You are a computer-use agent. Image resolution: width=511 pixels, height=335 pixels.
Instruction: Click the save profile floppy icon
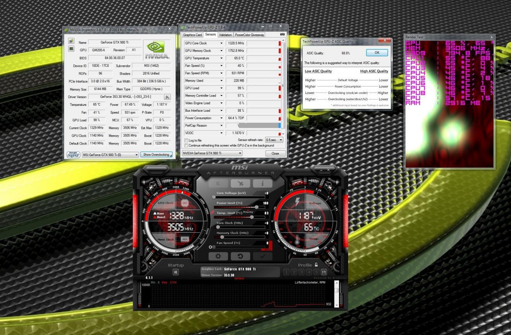324,272
